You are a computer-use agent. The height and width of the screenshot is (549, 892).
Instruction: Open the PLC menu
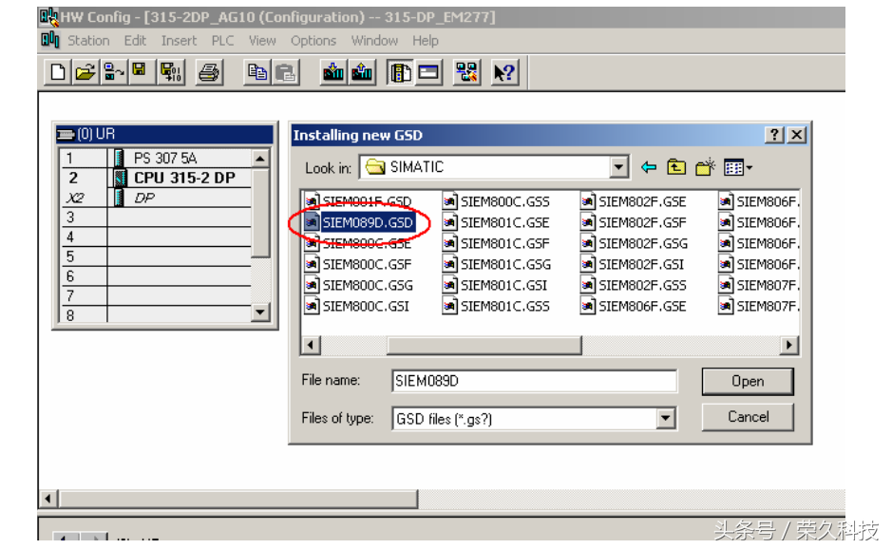pyautogui.click(x=222, y=41)
